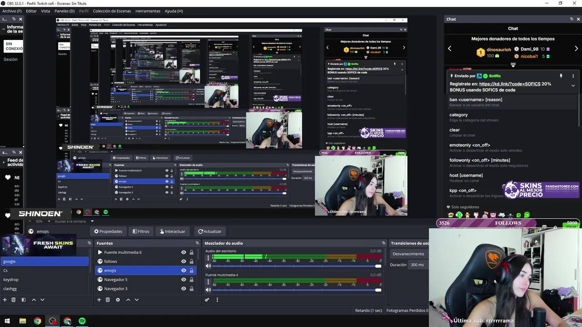The height and width of the screenshot is (327, 582).
Task: Open source properties gear in Fuentes toolbar
Action: [118, 300]
